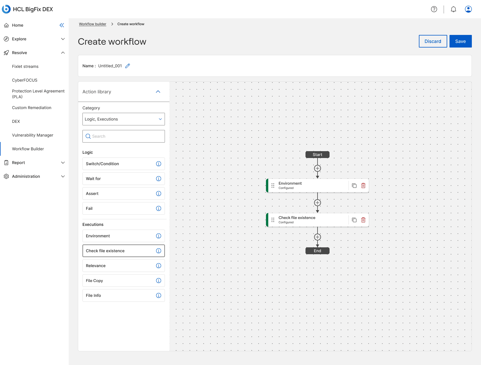Image resolution: width=481 pixels, height=365 pixels.
Task: Open Fixlet streams page
Action: coord(25,66)
